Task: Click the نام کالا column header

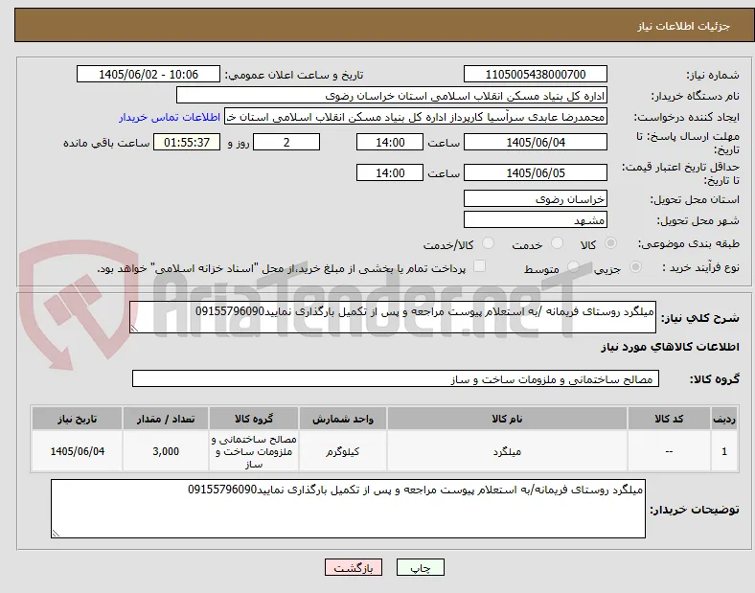Action: (507, 419)
